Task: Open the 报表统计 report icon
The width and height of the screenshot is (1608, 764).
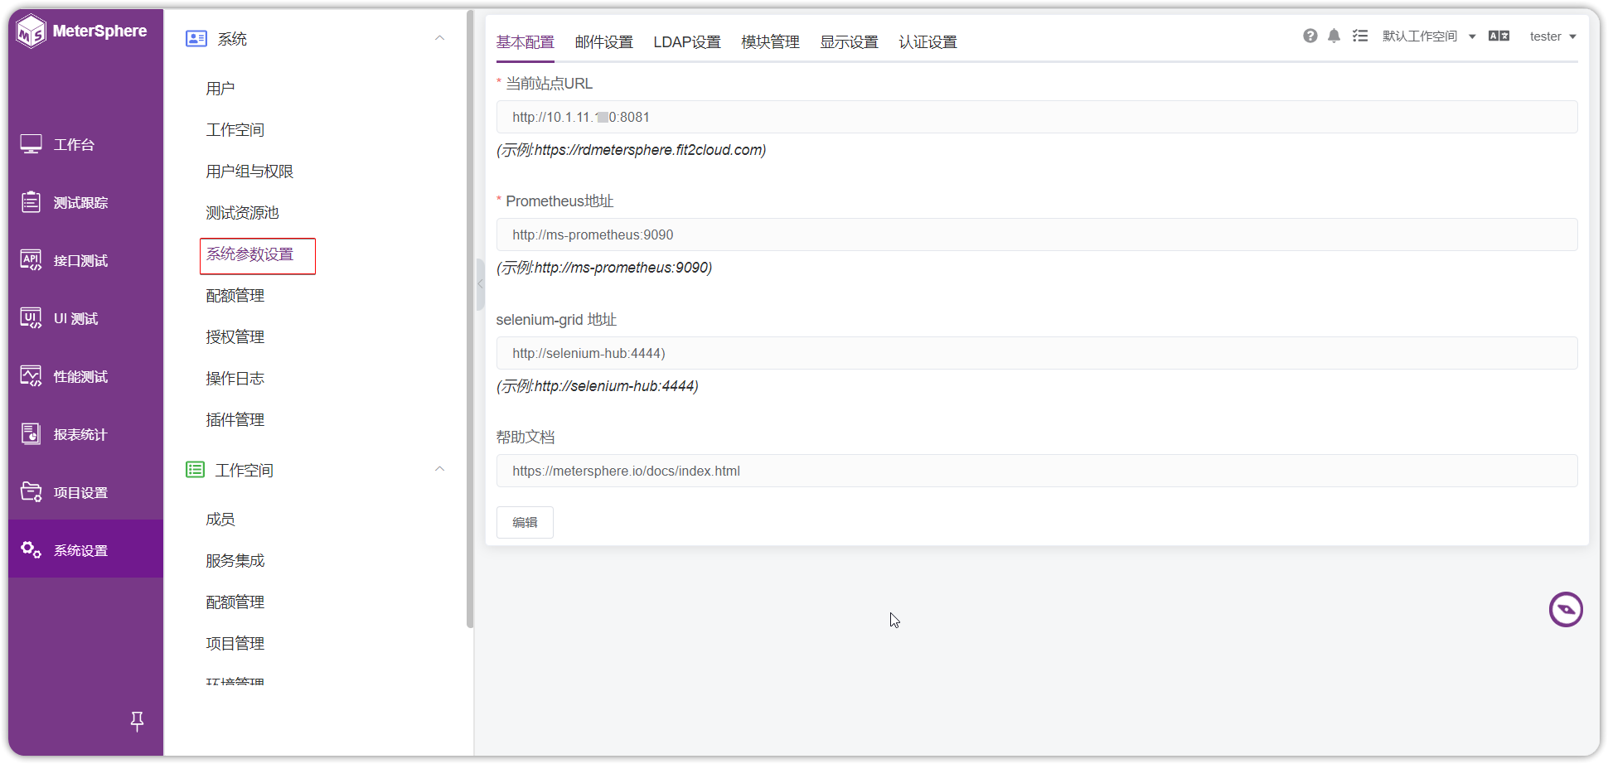Action: point(31,434)
